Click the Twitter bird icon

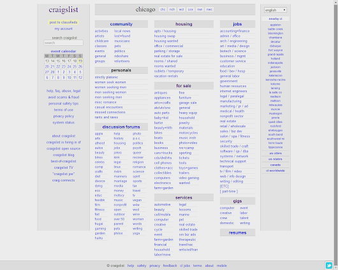click(x=328, y=266)
